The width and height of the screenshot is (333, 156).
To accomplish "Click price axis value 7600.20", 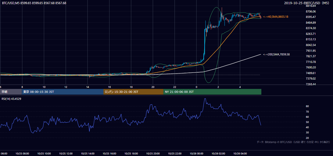I will pyautogui.click(x=311, y=67).
